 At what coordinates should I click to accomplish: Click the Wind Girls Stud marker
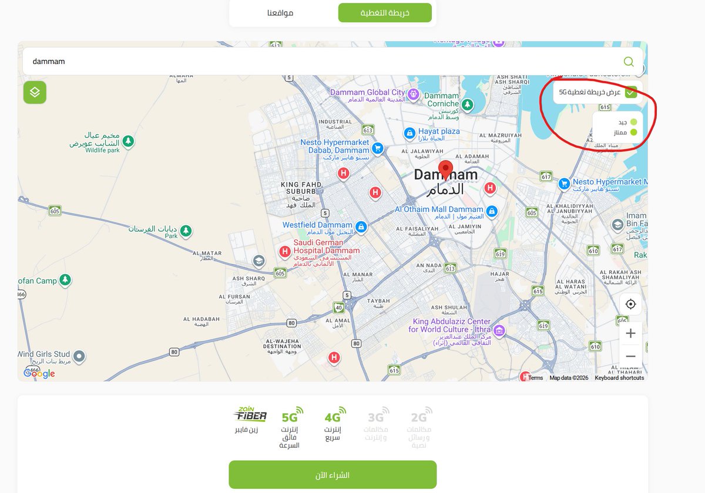[x=79, y=356]
